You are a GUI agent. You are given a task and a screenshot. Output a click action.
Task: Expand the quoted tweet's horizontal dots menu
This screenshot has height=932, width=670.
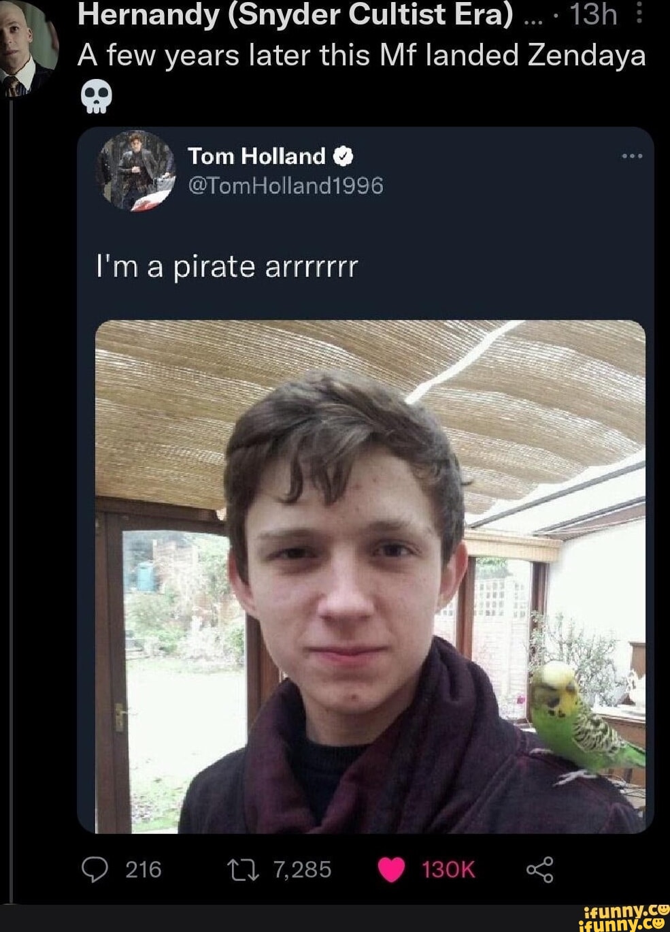point(633,156)
